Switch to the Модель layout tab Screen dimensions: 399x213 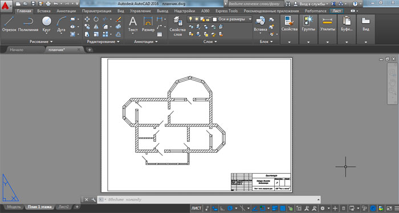(x=14, y=207)
